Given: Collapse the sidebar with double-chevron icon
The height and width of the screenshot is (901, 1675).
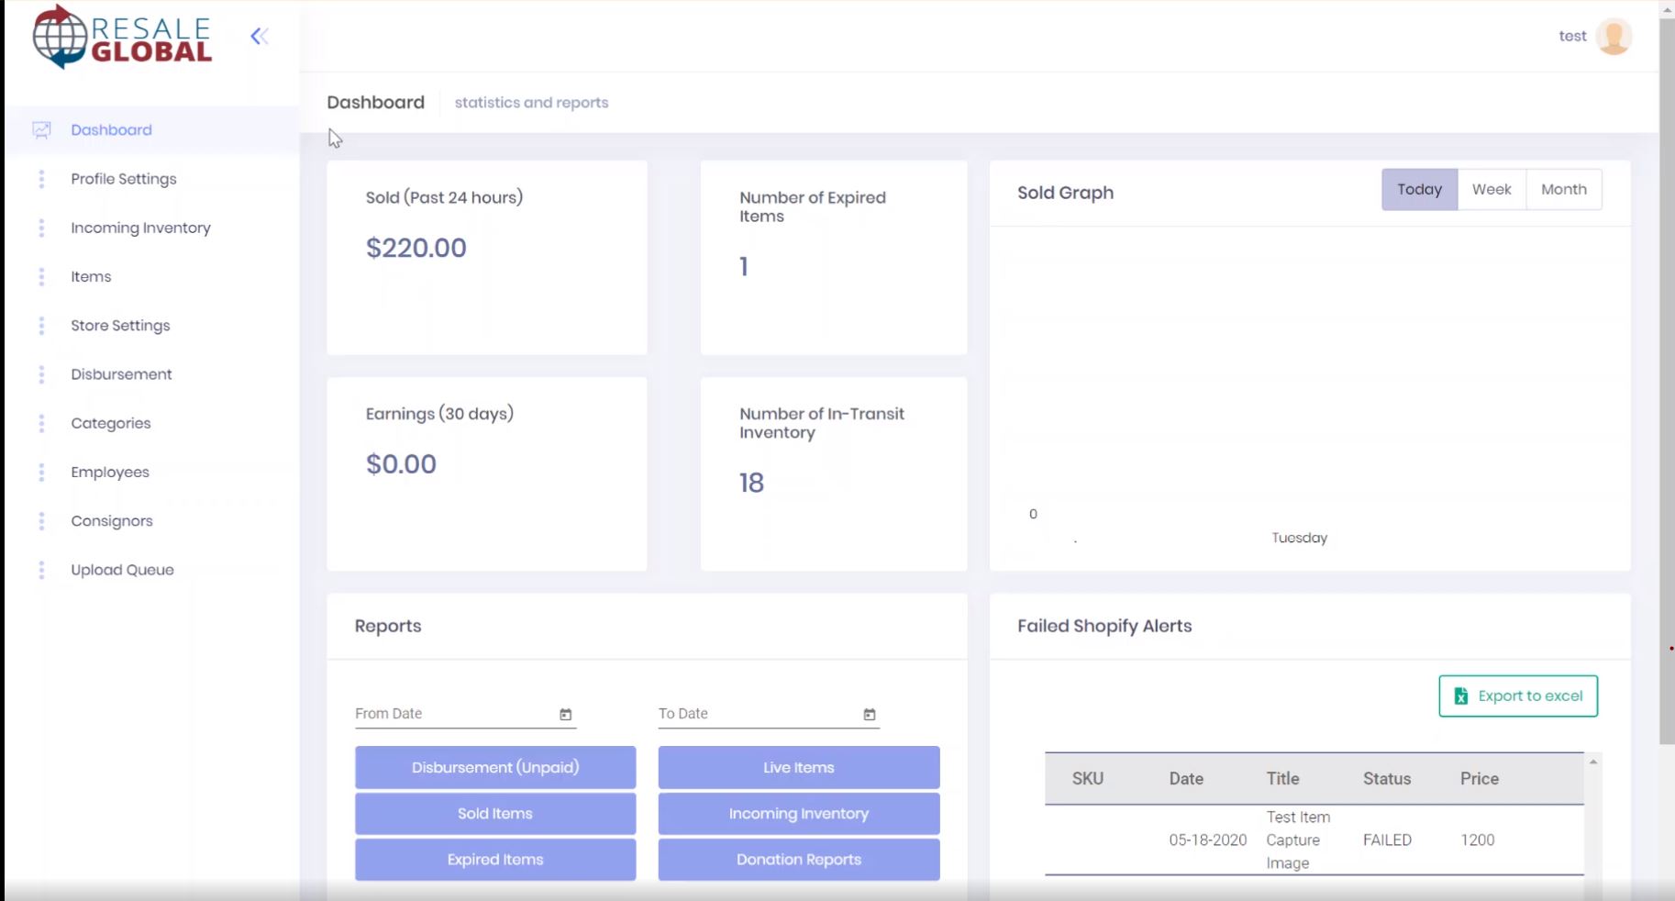Looking at the screenshot, I should (x=260, y=37).
